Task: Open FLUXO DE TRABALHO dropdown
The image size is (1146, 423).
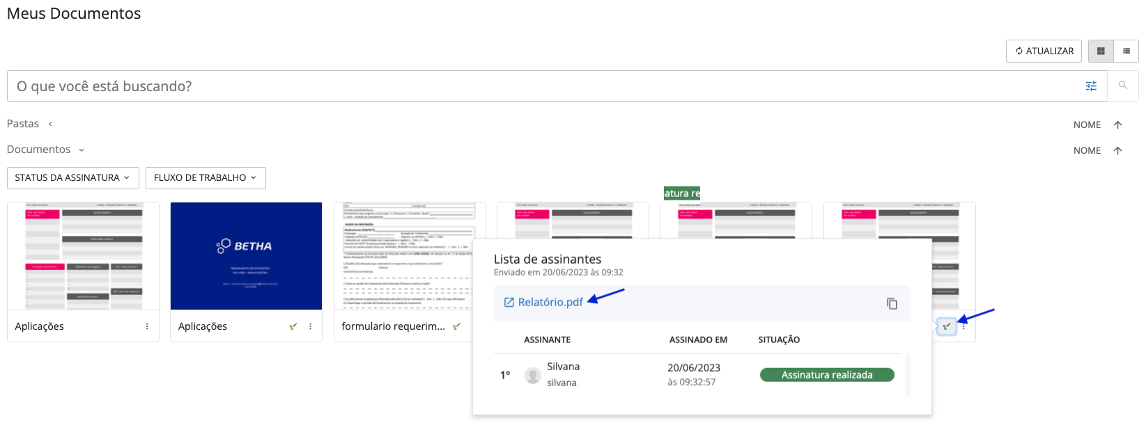Action: [x=206, y=177]
